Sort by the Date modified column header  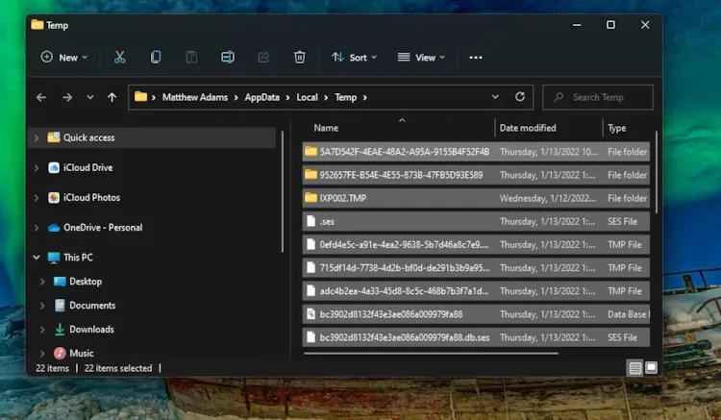[x=528, y=128]
